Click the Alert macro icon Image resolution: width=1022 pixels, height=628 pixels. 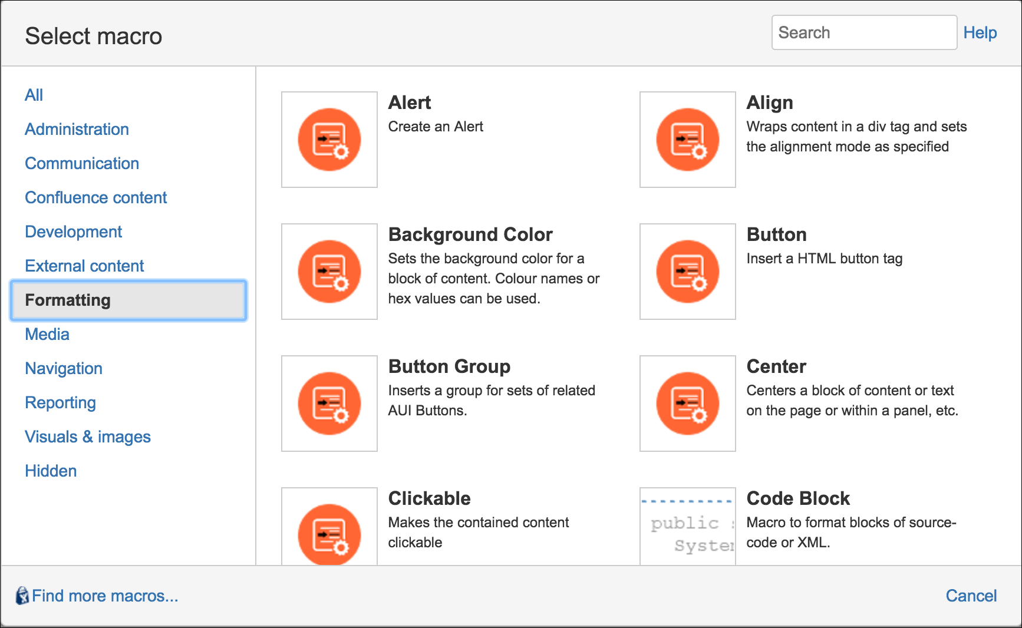coord(329,140)
